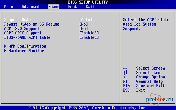Select BIOS-->AML ACPI table option

[x=28, y=37]
